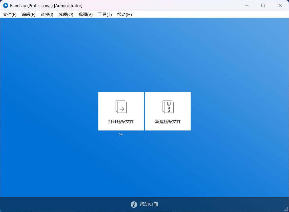Viewport: 289px width, 212px height.
Task: Open the 文件(F) menu
Action: (x=9, y=14)
